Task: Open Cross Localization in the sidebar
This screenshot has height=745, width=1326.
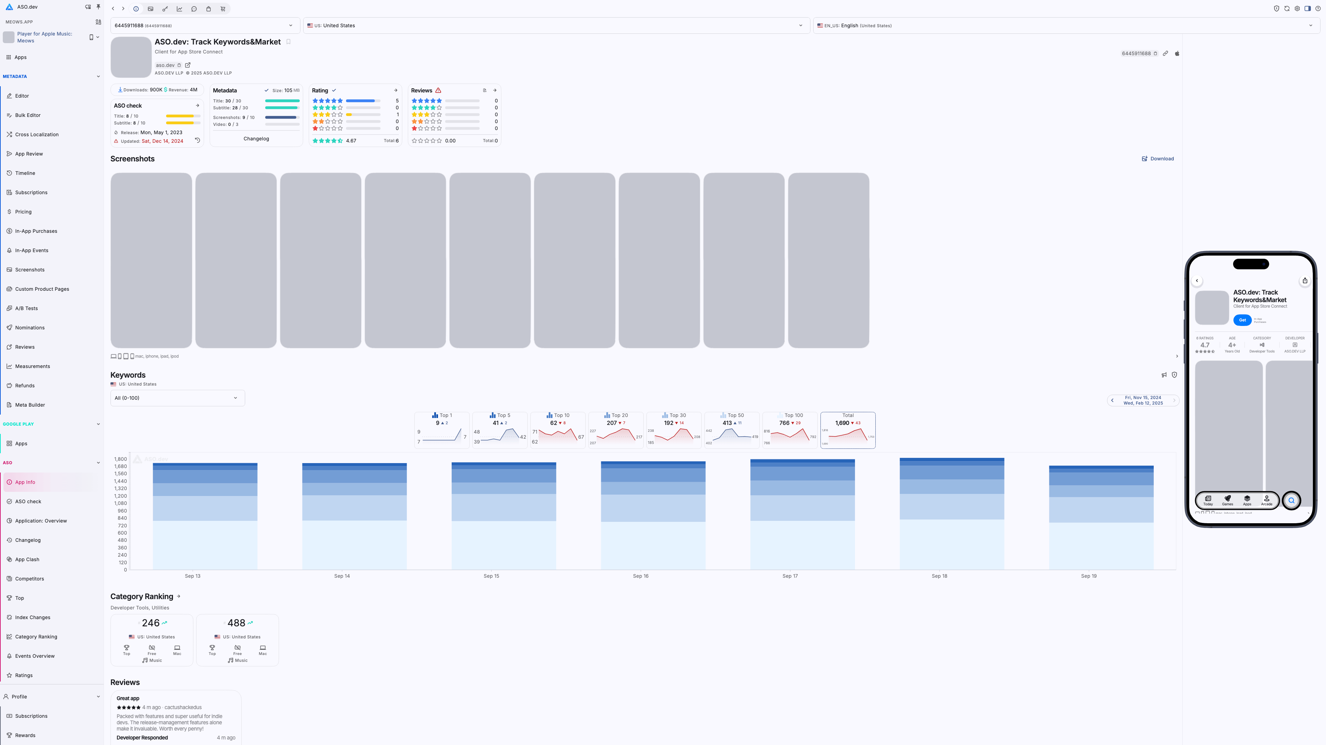Action: [51, 135]
